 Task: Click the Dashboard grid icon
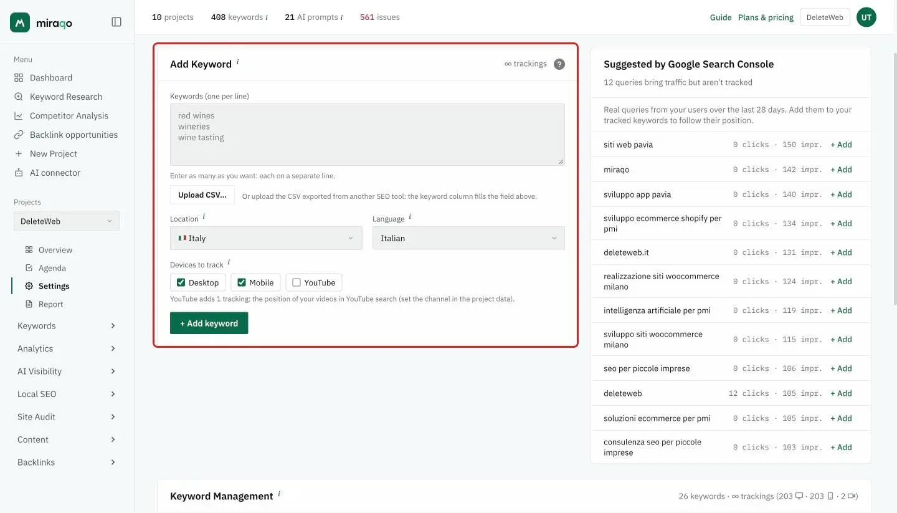tap(19, 78)
